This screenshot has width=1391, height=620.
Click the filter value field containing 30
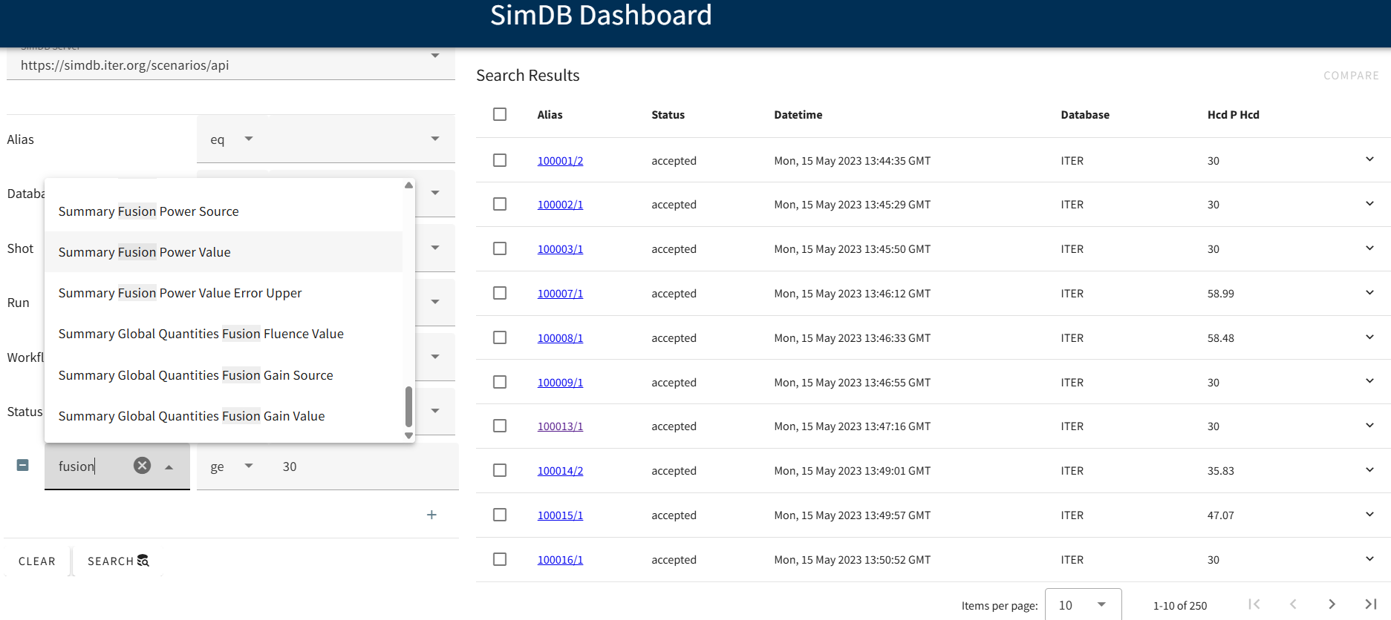(x=356, y=466)
